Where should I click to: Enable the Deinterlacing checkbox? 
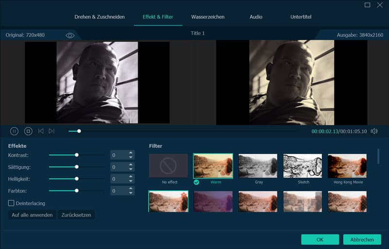11,203
